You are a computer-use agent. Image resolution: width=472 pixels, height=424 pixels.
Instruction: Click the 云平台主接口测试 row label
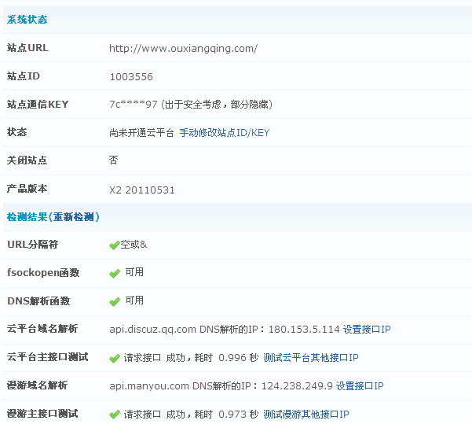(x=48, y=357)
